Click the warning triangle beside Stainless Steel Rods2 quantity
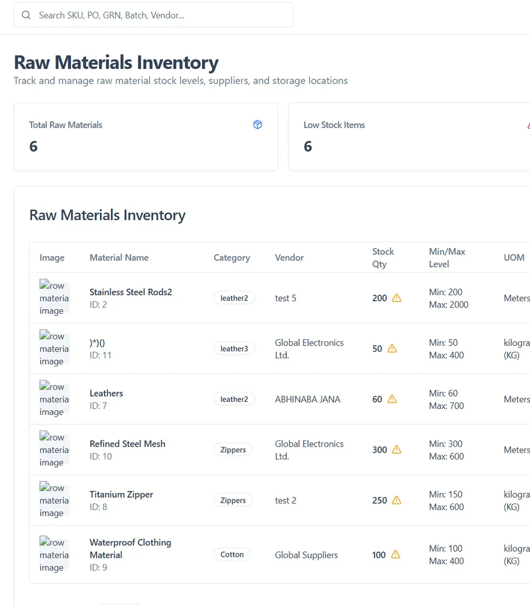Viewport: 530px width, 607px height. tap(397, 297)
